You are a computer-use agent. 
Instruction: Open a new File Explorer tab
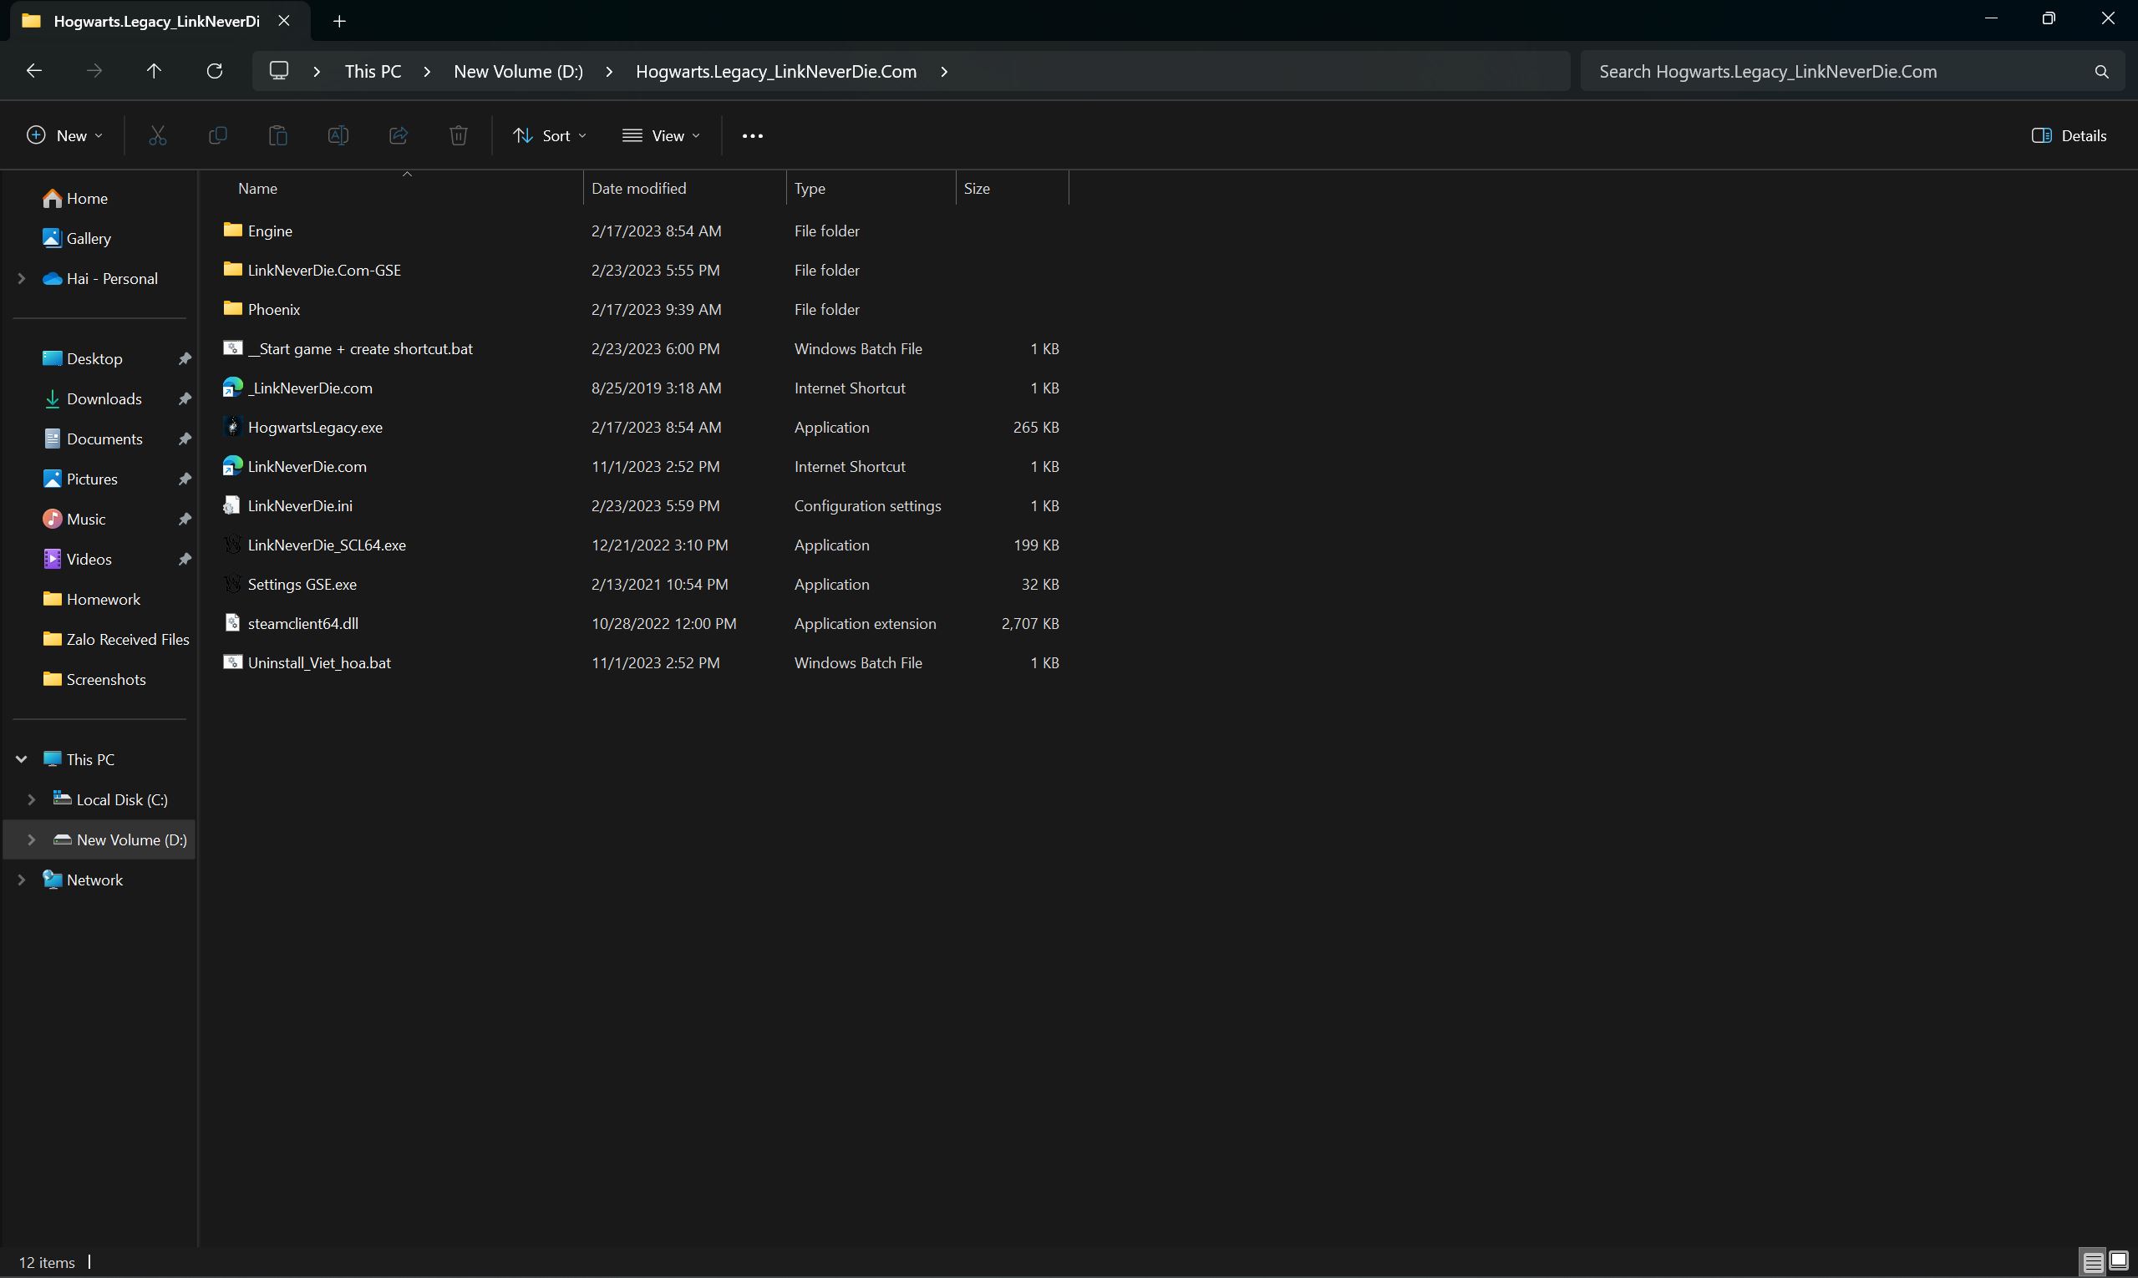coord(339,21)
